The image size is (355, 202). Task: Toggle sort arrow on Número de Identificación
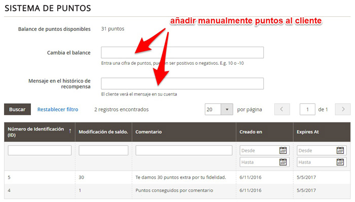pyautogui.click(x=70, y=131)
